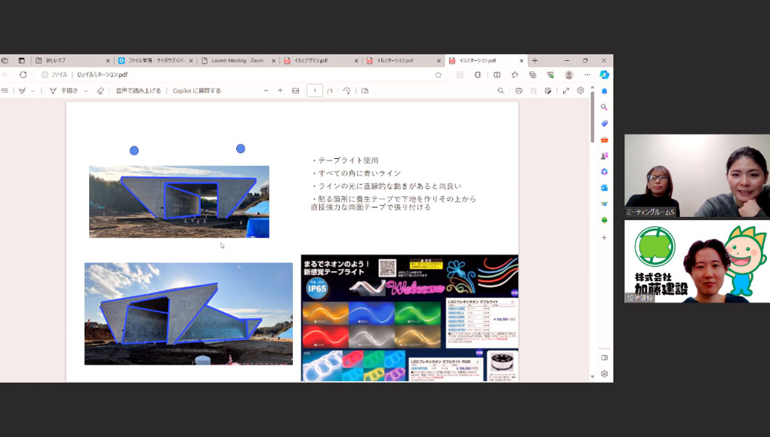Zoom in with the plus icon

pyautogui.click(x=280, y=90)
